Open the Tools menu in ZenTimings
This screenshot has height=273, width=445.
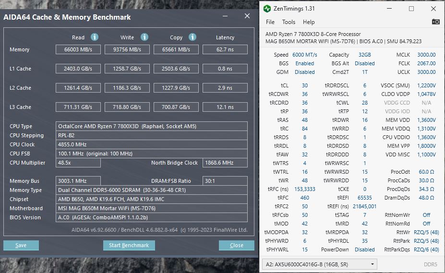point(289,22)
